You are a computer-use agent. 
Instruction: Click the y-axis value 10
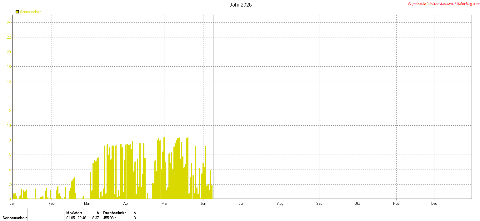point(9,125)
